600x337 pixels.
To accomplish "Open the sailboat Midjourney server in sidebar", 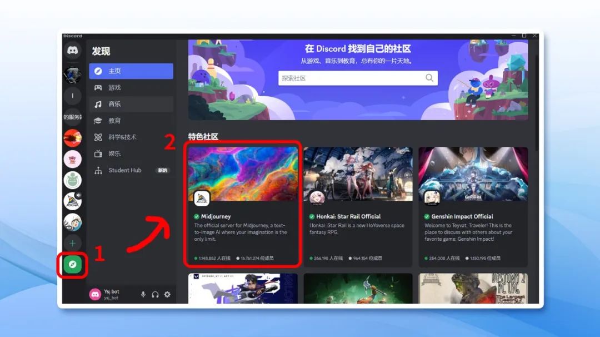I will coord(72,201).
